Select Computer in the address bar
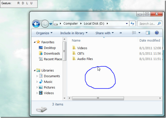This screenshot has width=166, height=118. pyautogui.click(x=70, y=23)
